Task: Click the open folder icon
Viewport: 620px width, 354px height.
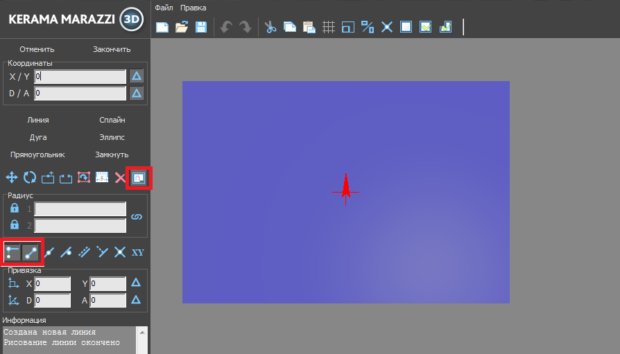Action: pos(182,27)
